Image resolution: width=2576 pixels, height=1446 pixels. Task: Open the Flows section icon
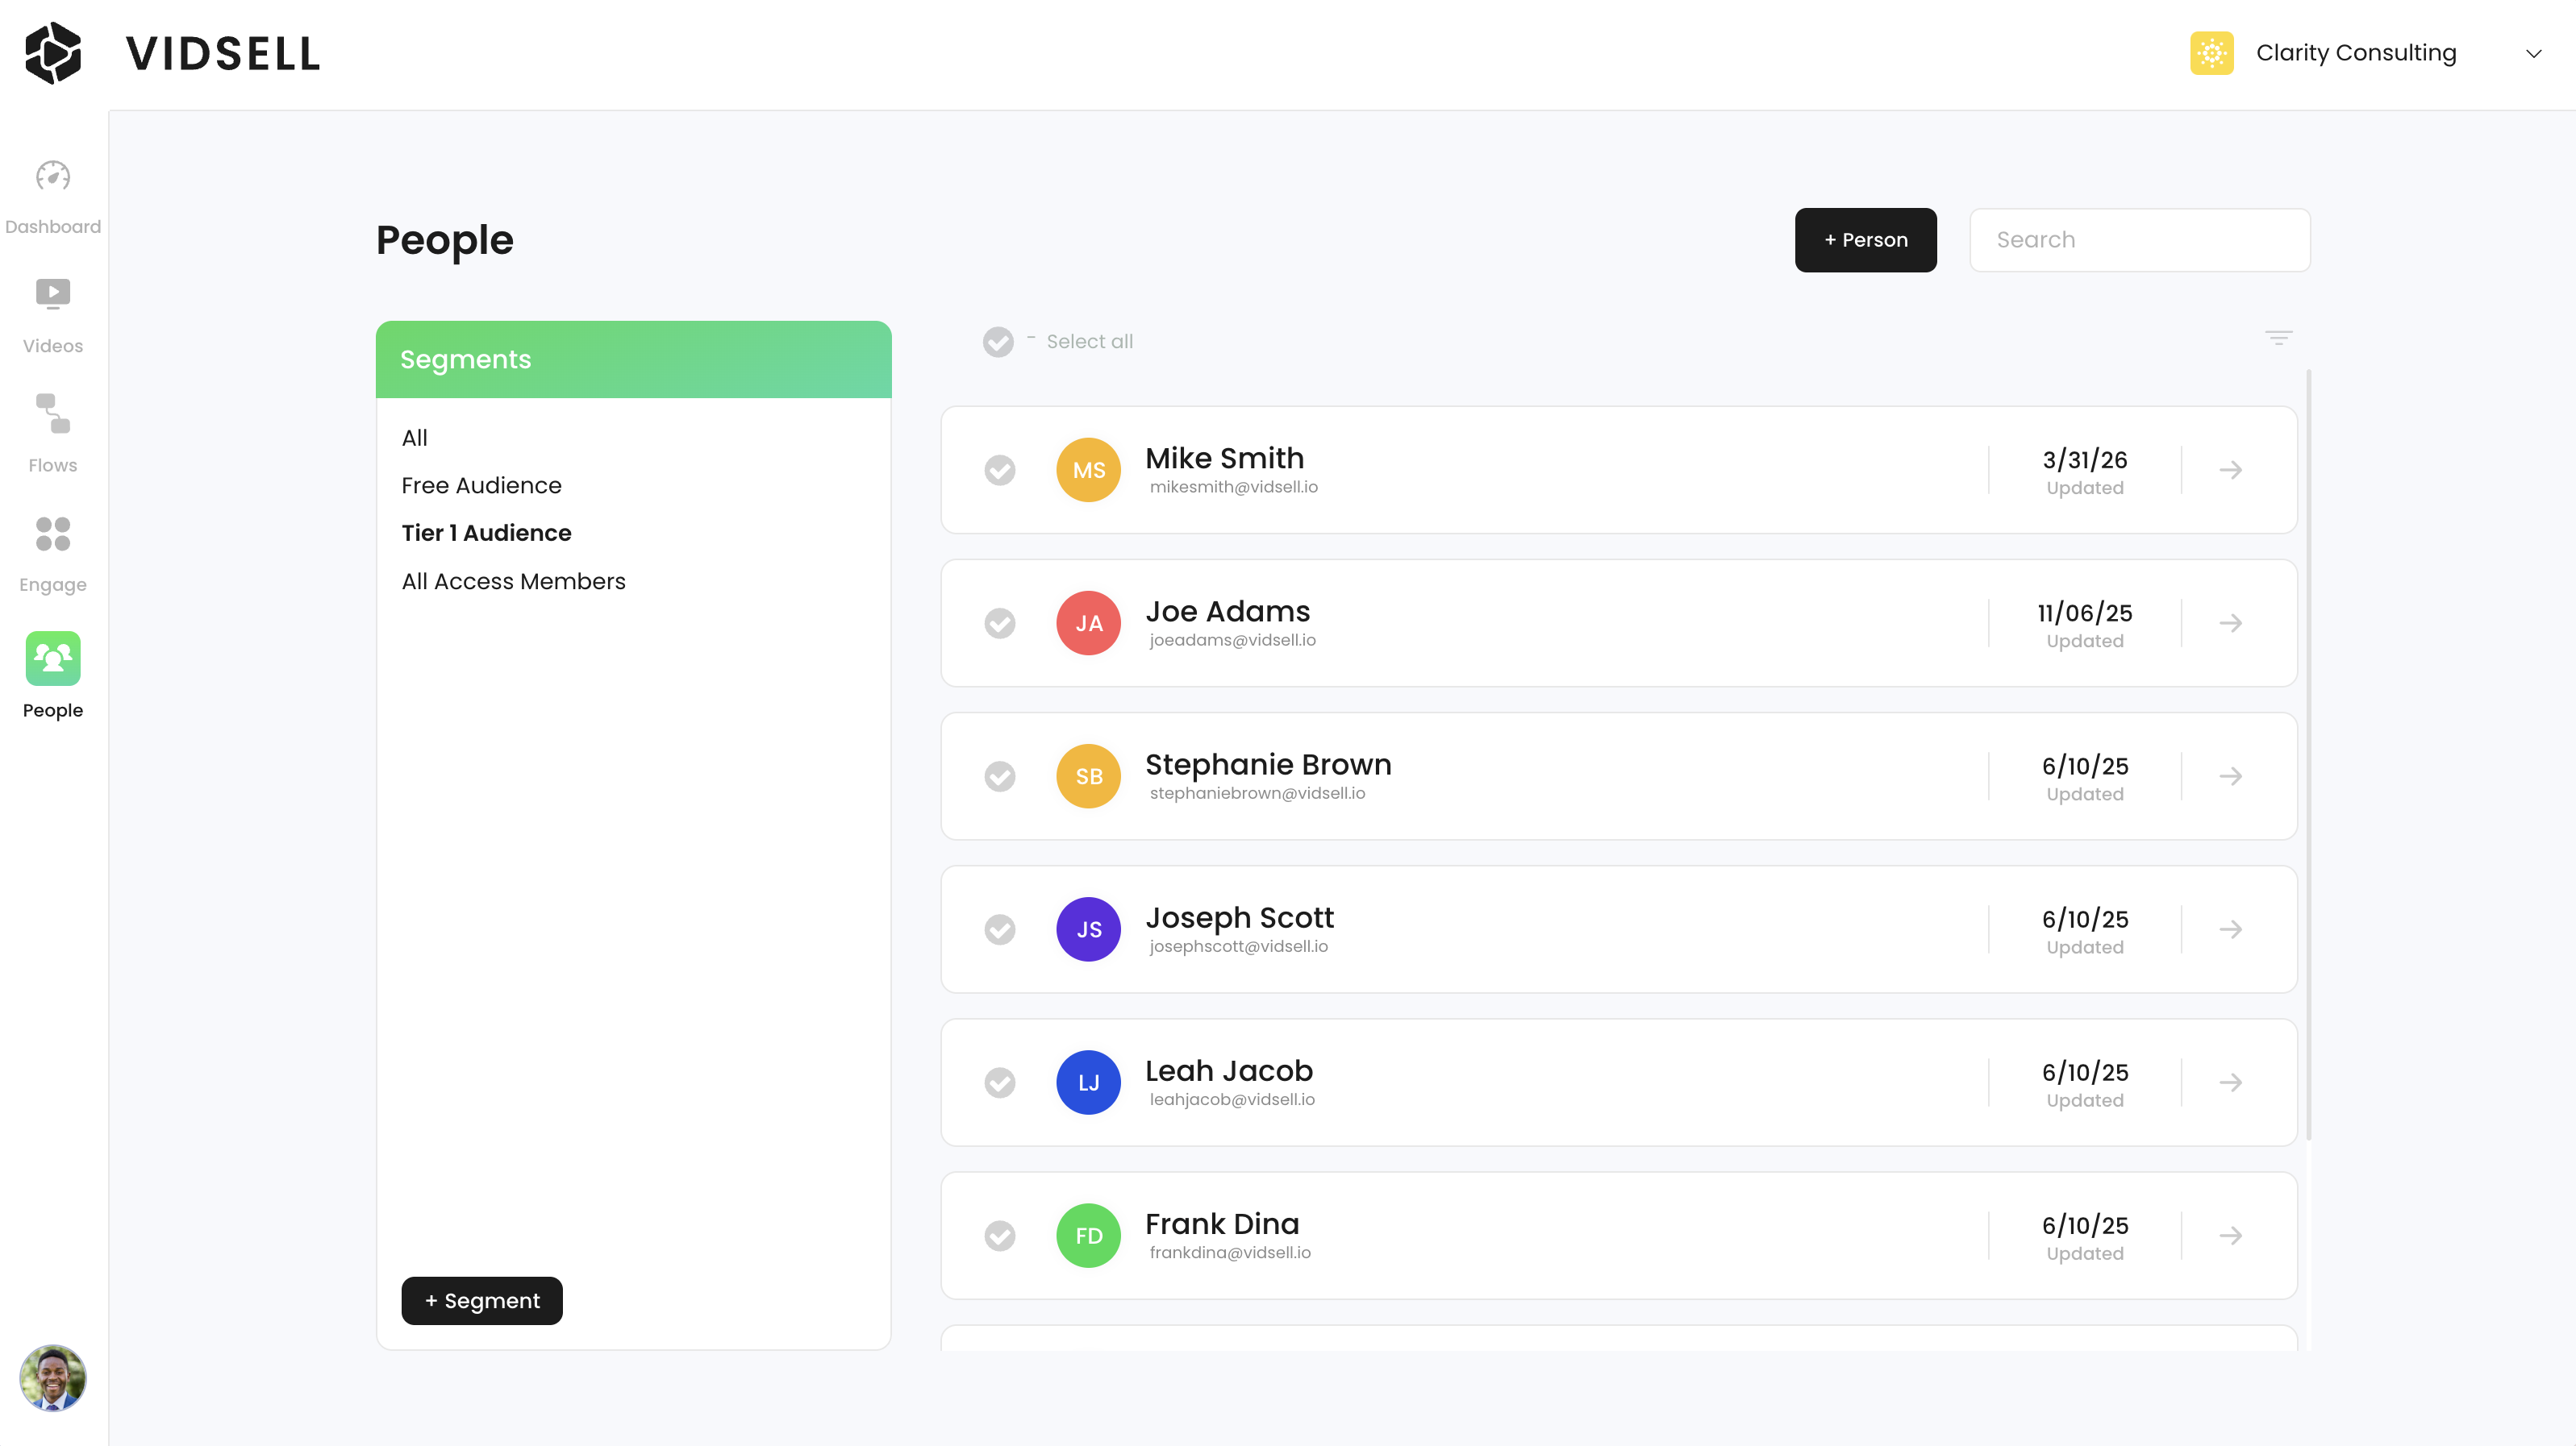(x=53, y=413)
